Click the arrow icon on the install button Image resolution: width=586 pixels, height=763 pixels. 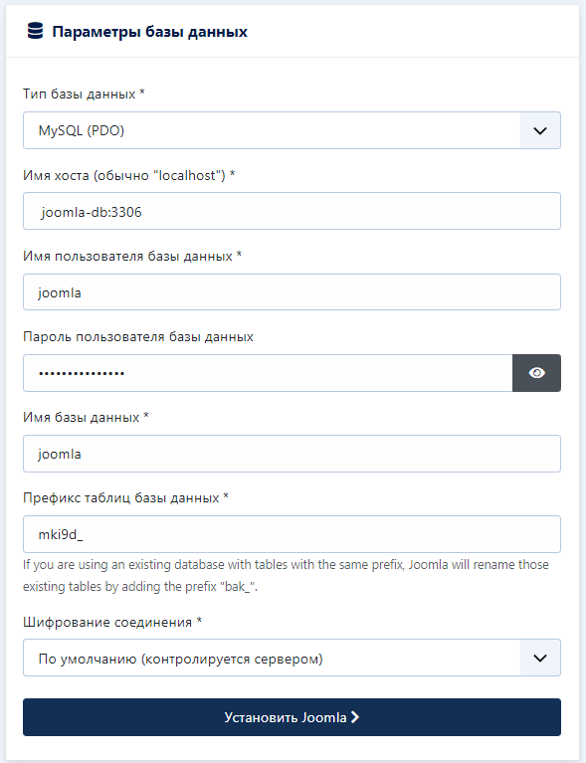[355, 717]
